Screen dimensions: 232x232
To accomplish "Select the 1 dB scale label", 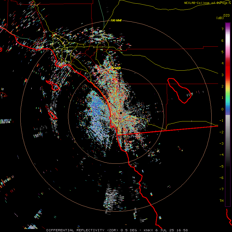I will 222,98.
